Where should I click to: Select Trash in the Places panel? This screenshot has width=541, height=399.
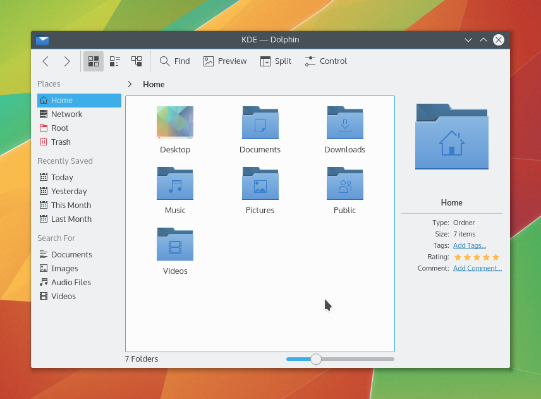(x=61, y=142)
